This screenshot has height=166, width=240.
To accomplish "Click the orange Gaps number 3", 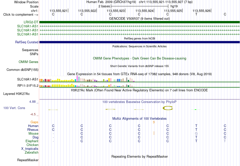I will pyautogui.click(x=154, y=122).
